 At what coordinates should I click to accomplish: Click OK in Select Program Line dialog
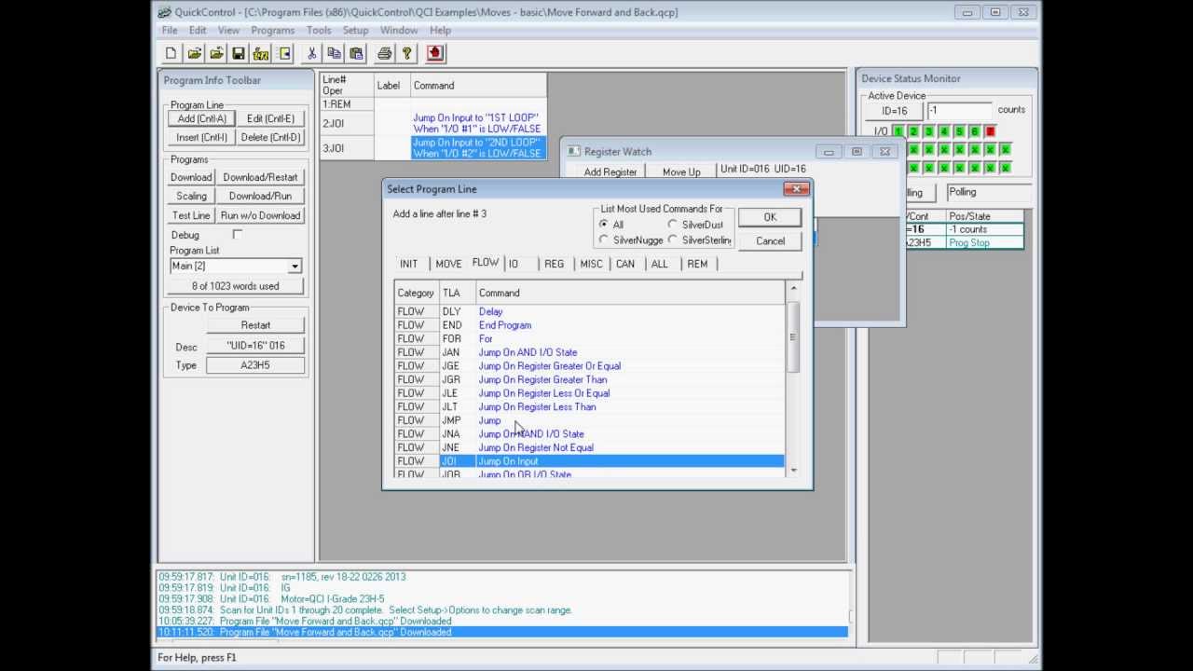(x=770, y=217)
